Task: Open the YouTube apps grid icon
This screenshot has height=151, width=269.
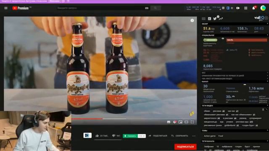Action: tap(245, 8)
